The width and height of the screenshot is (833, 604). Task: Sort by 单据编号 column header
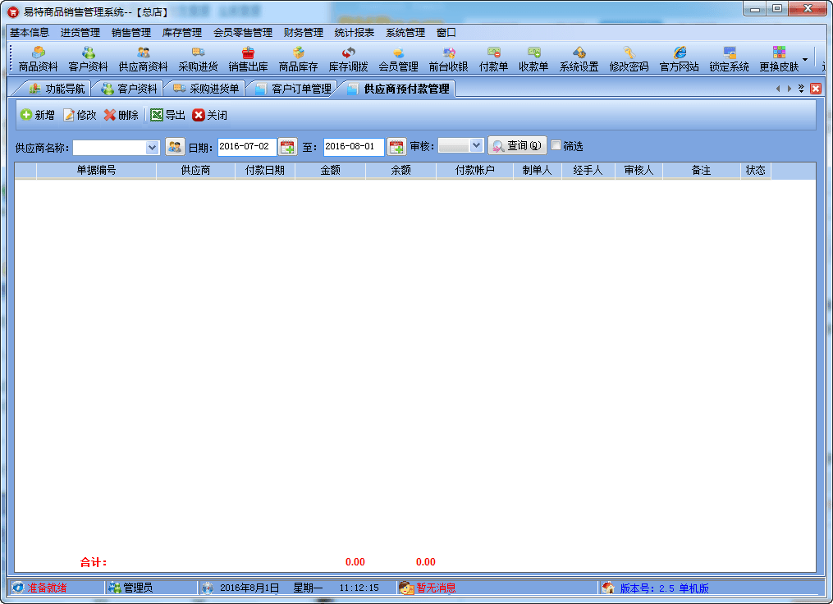pyautogui.click(x=96, y=170)
